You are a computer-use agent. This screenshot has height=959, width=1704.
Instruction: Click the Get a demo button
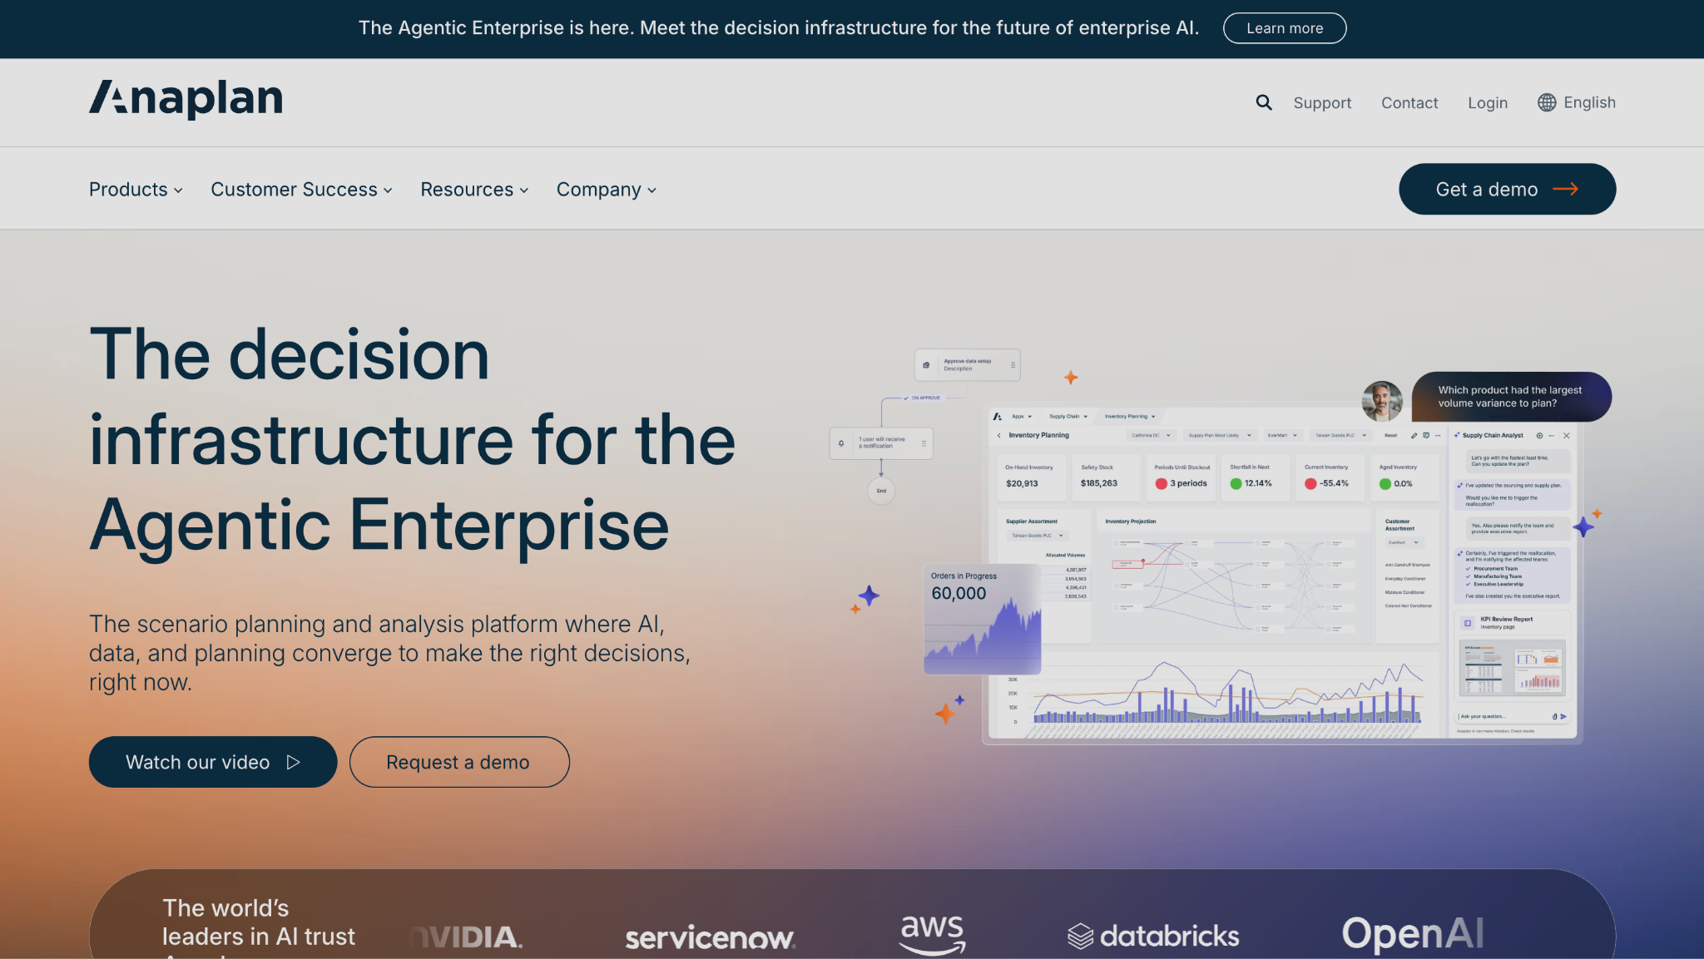[1507, 189]
